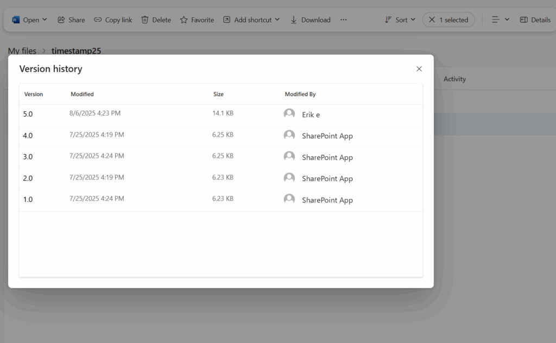Download the selected file
This screenshot has height=343, width=556.
point(310,20)
